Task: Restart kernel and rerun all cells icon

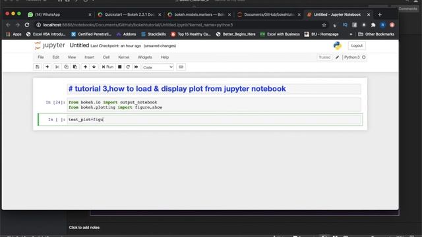Action: tap(136, 67)
